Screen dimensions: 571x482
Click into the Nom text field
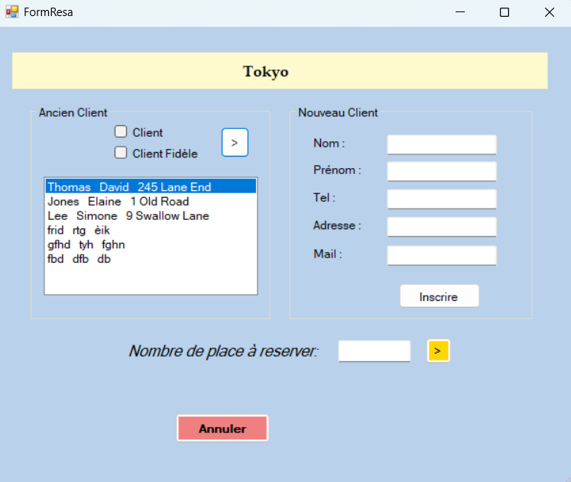(442, 144)
